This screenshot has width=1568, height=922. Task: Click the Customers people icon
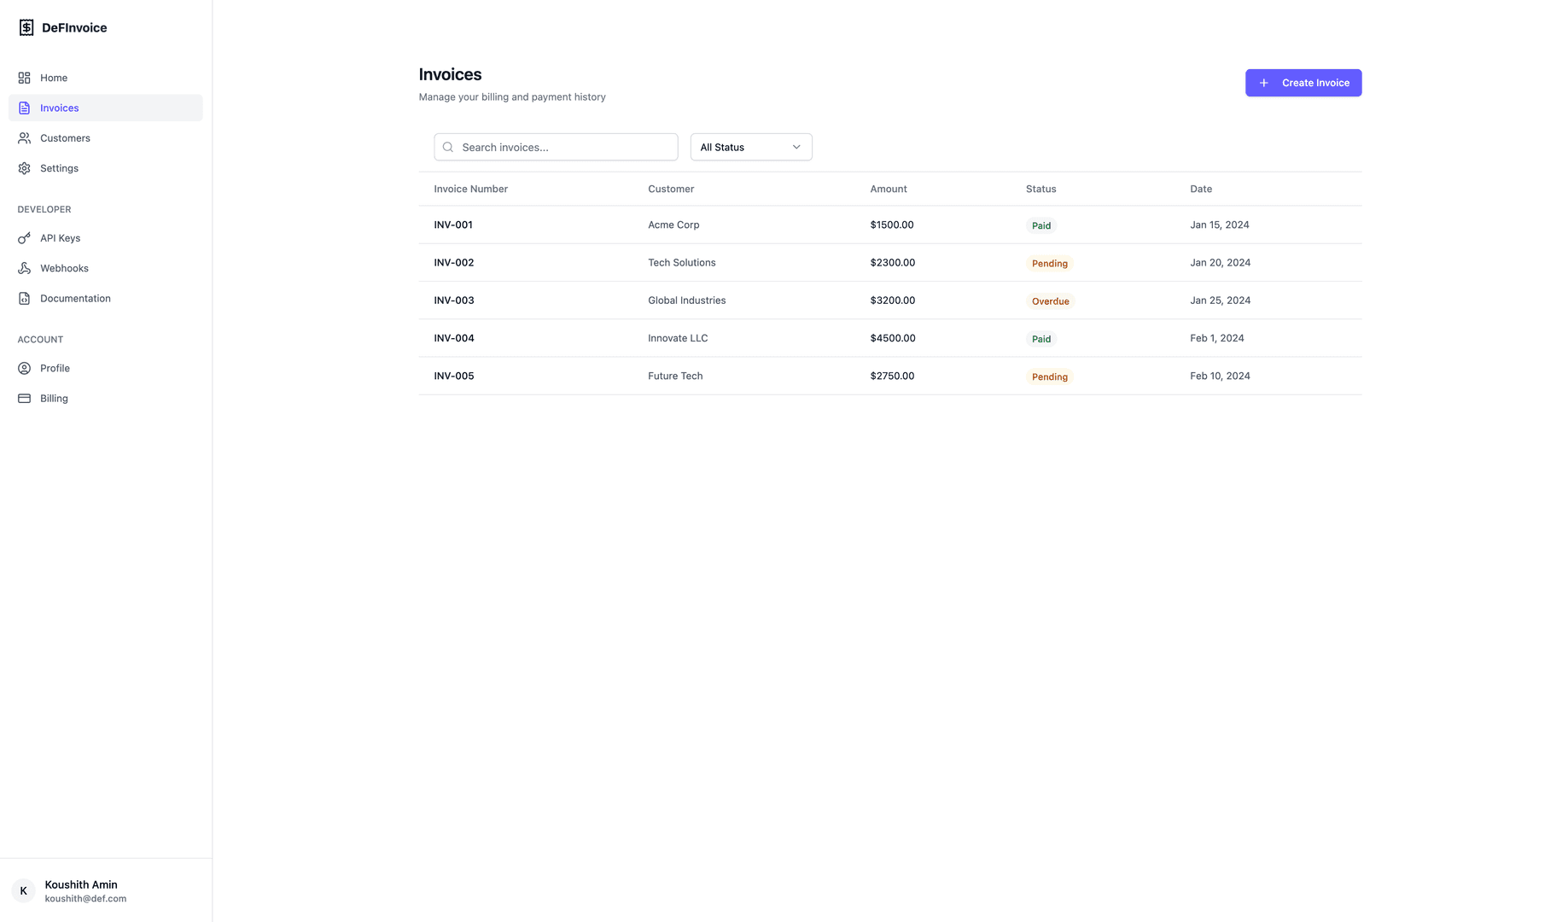(24, 138)
